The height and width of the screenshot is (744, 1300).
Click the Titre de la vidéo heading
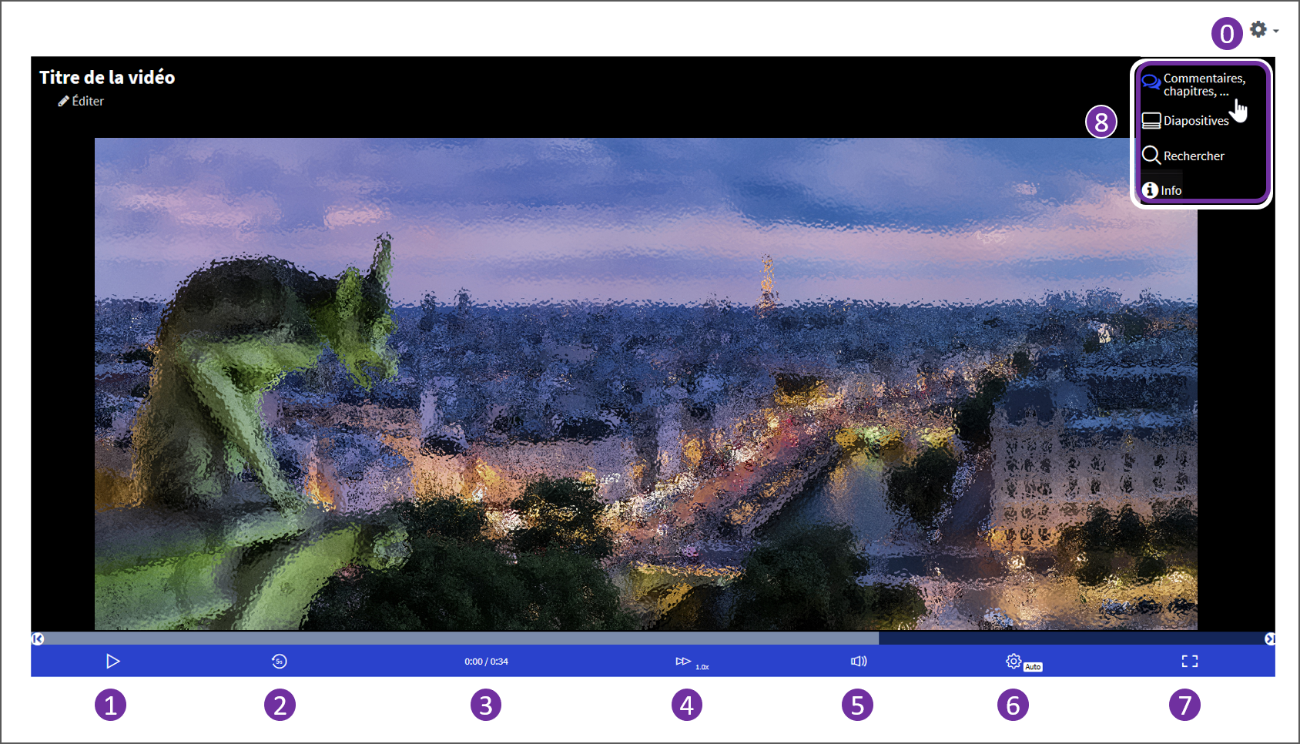pyautogui.click(x=107, y=77)
